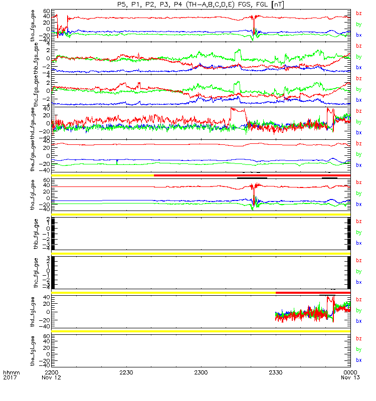Viewport: 376px width, 401px height.
Task: Click the '0000' time axis label
Action: (x=350, y=372)
